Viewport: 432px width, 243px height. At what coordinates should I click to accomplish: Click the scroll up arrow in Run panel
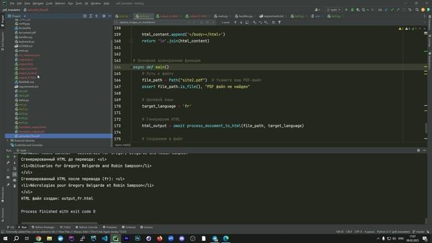tap(15, 157)
